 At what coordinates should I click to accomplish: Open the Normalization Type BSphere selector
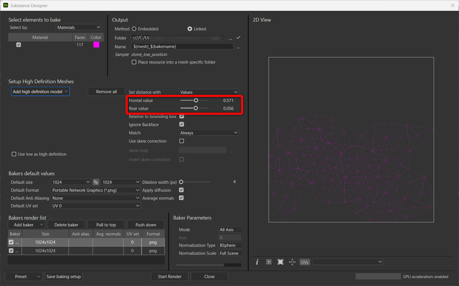230,245
